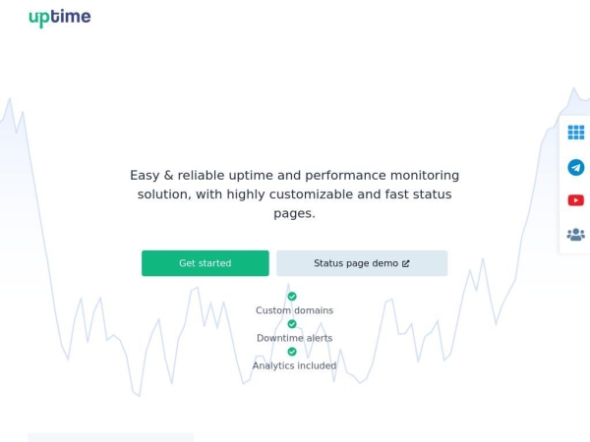Click the hero tagline starting with Easy & reliable
The height and width of the screenshot is (442, 590).
[295, 194]
